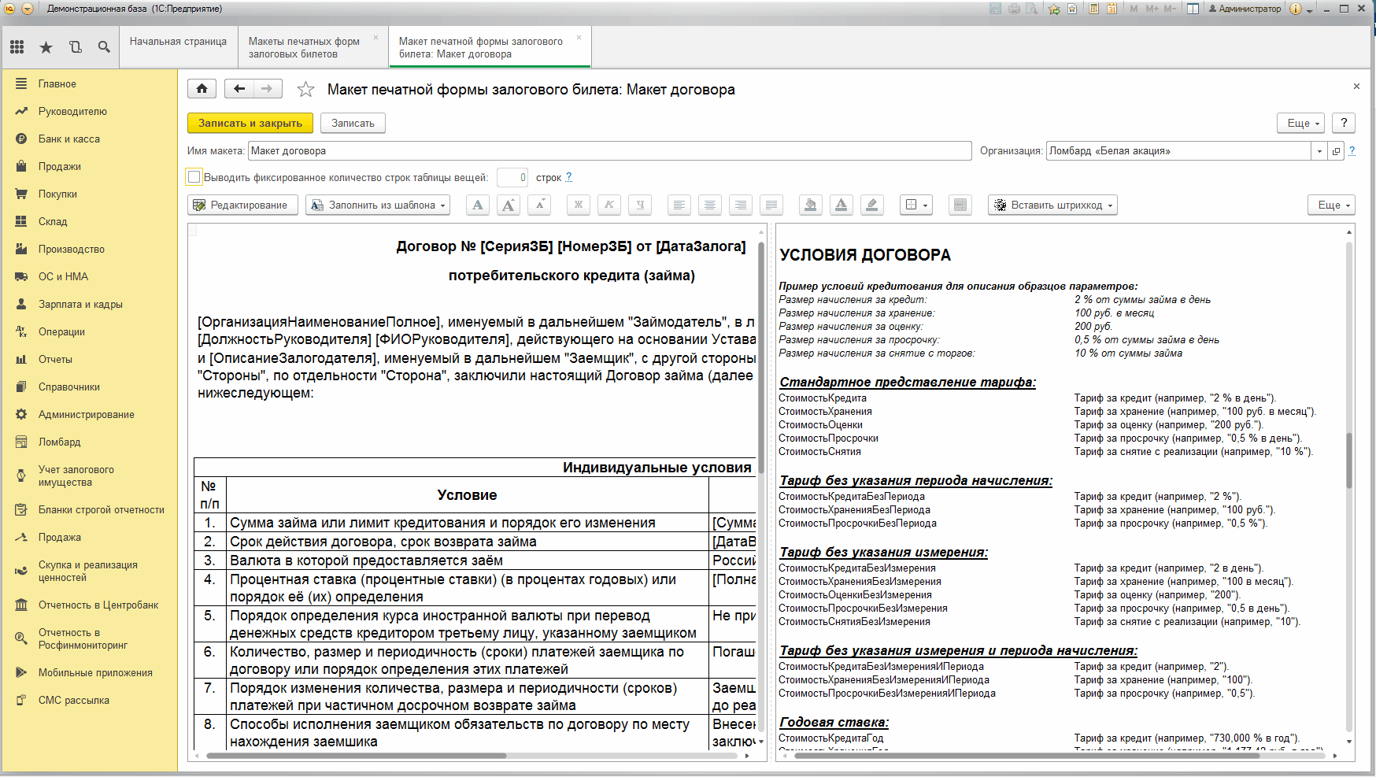
Task: Switch to Начальная страница tab
Action: coord(178,42)
